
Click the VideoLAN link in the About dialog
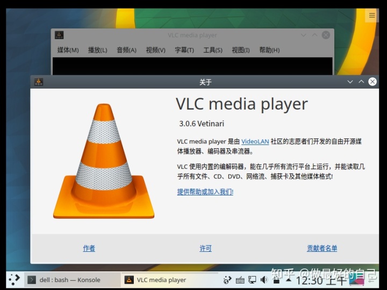[255, 142]
